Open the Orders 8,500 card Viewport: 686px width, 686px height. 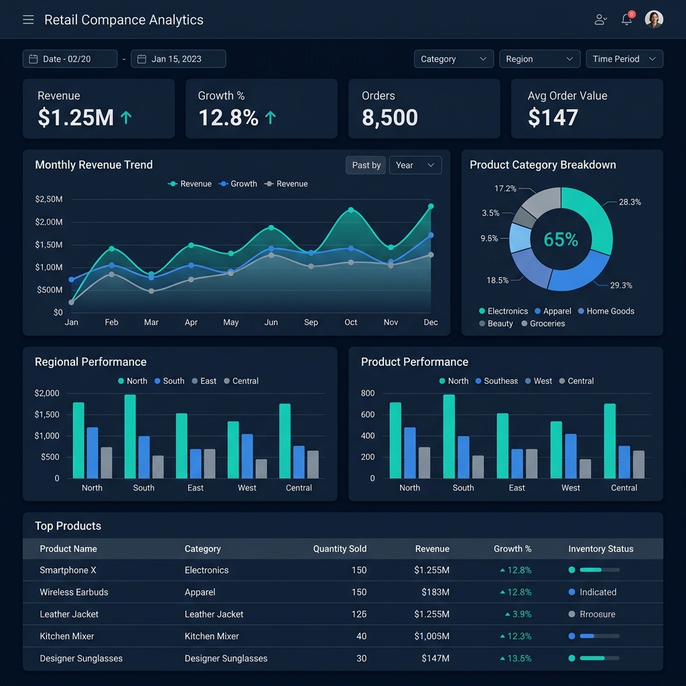coord(424,109)
